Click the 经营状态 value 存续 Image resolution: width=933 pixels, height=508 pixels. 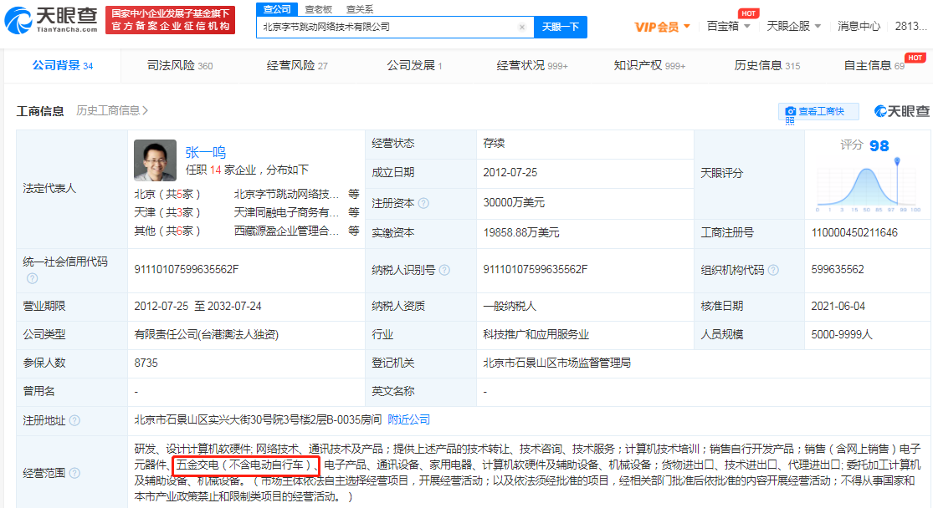click(x=494, y=143)
